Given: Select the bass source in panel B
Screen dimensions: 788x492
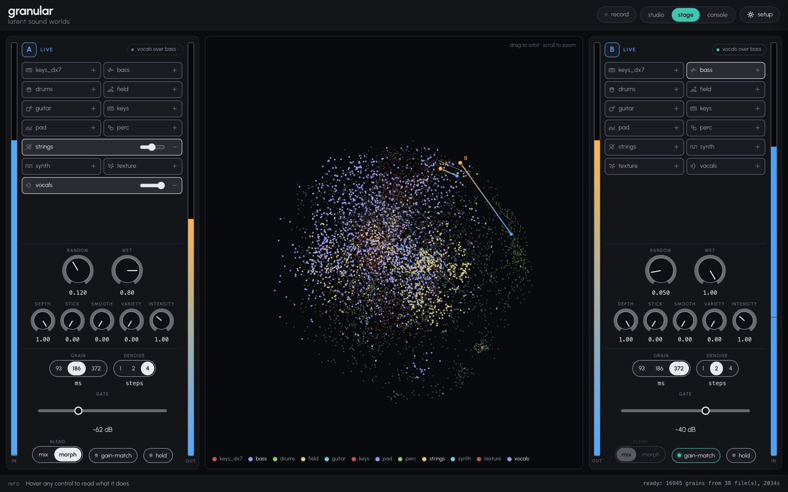Looking at the screenshot, I should click(x=725, y=70).
